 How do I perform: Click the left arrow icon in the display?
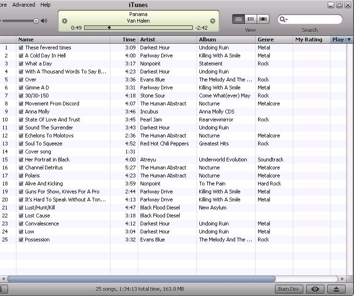coord(64,21)
